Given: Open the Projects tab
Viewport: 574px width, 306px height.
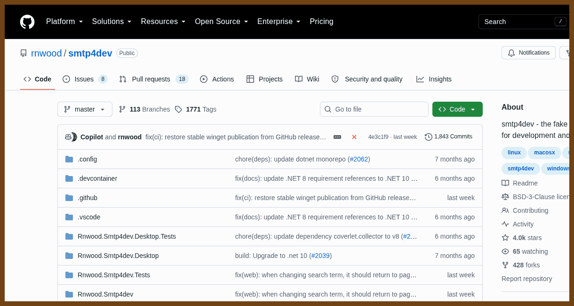Looking at the screenshot, I should (x=264, y=79).
